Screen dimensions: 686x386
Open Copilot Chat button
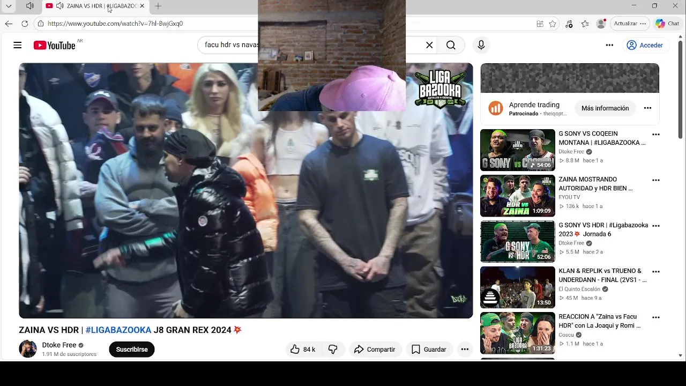(667, 24)
